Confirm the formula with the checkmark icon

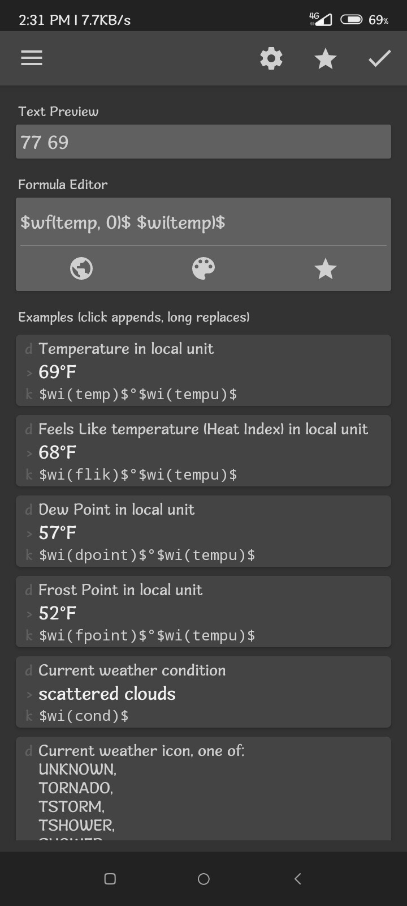coord(379,58)
